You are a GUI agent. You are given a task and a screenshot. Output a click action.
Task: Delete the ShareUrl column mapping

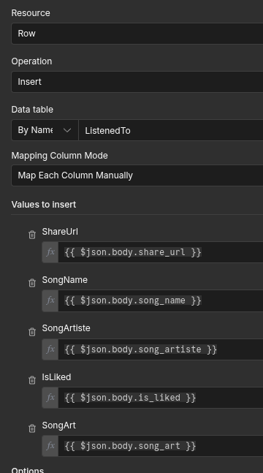(32, 235)
